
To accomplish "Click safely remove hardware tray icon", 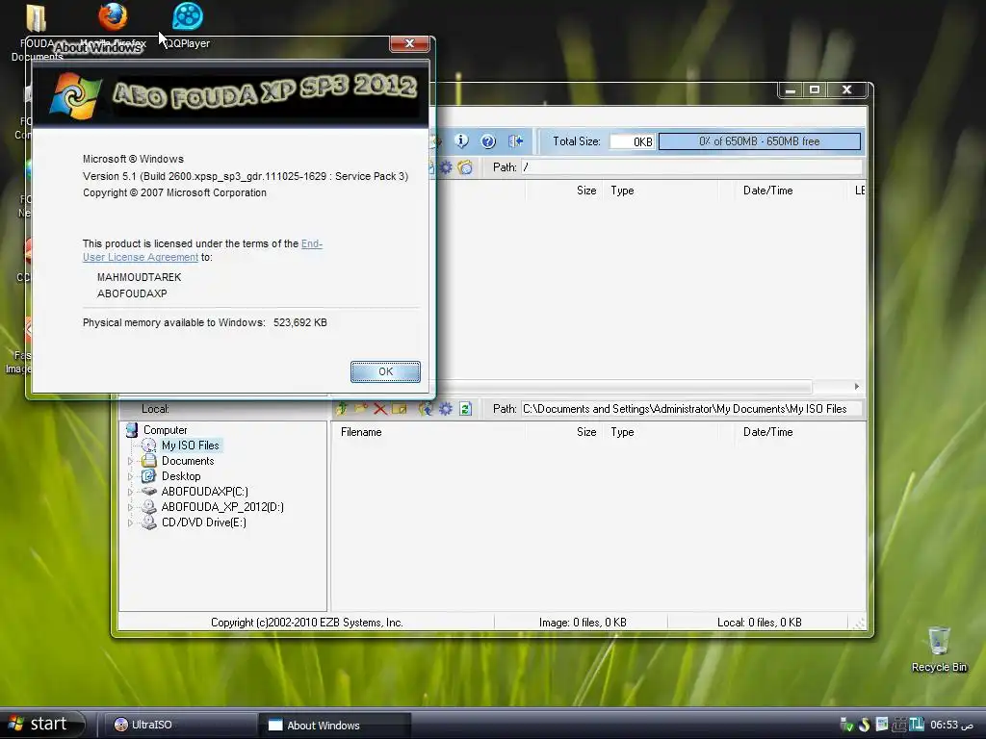I will (x=847, y=725).
